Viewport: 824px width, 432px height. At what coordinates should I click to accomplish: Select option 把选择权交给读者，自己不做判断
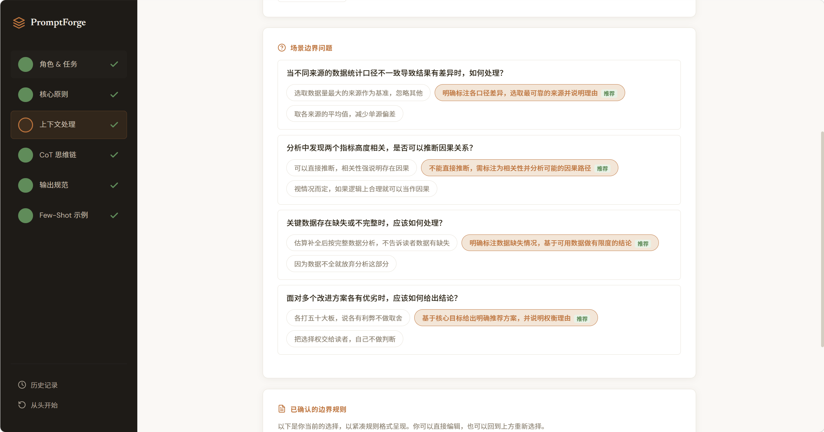point(345,339)
